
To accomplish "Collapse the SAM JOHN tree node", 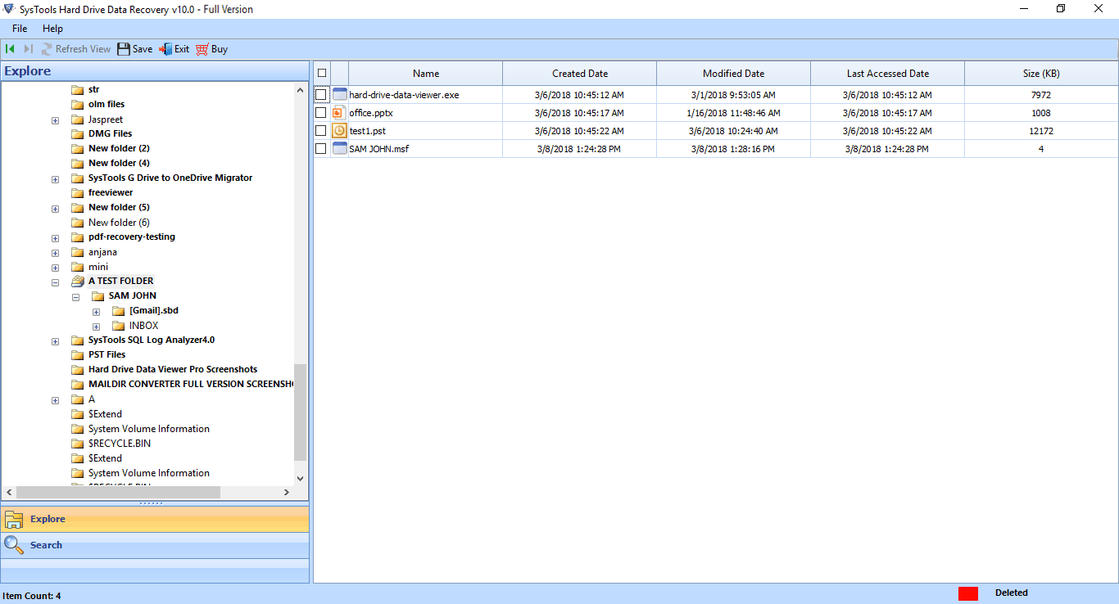I will coord(75,297).
